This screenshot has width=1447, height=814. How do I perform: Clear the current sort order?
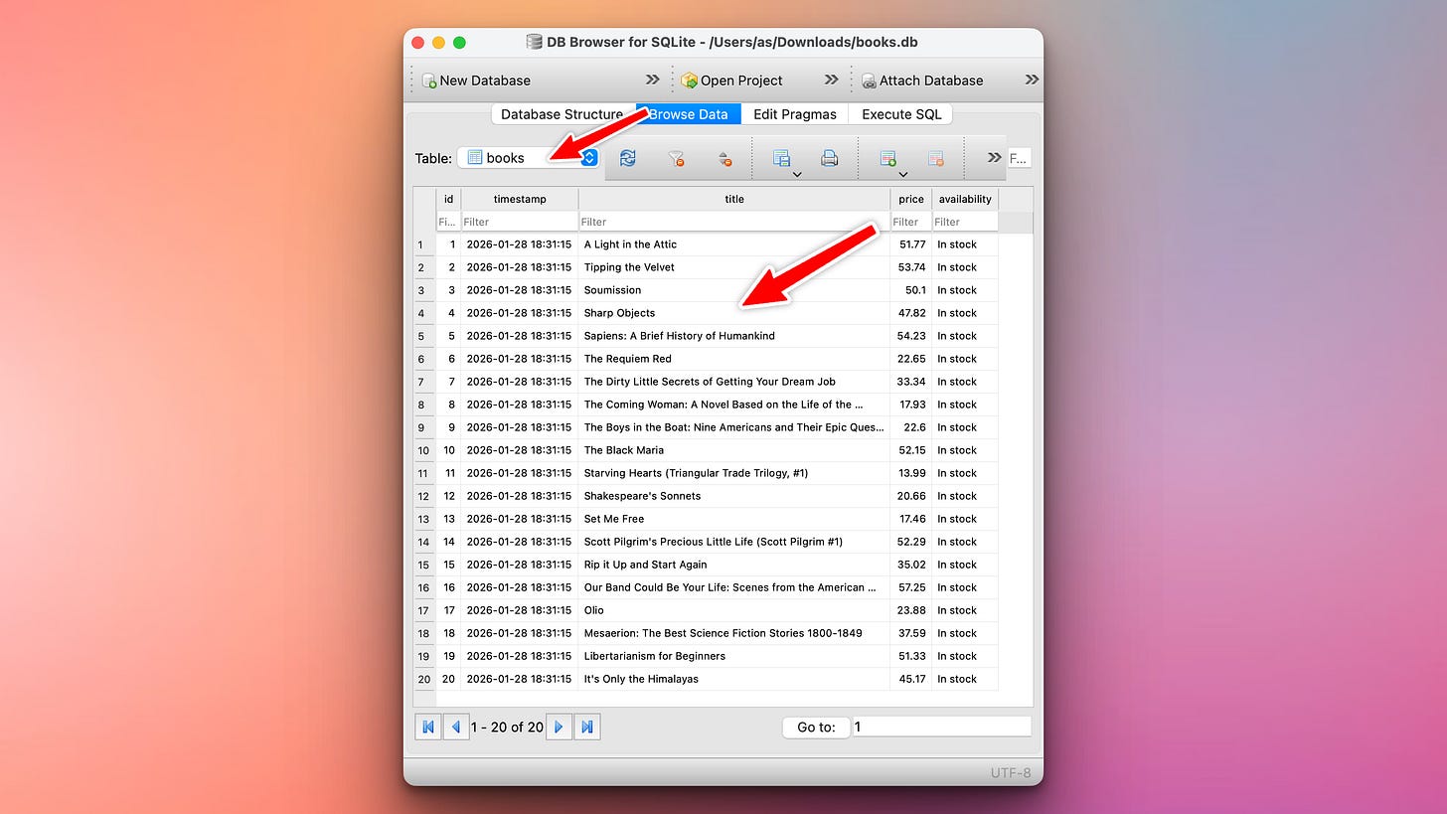(723, 158)
